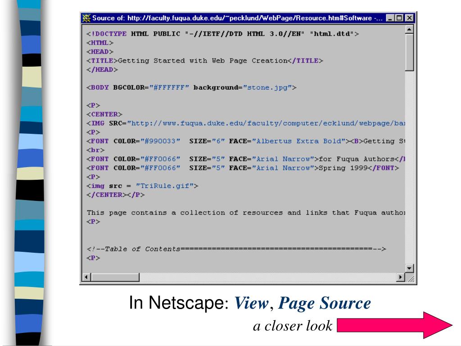
Task: Click the <br> tag line
Action: pos(95,150)
